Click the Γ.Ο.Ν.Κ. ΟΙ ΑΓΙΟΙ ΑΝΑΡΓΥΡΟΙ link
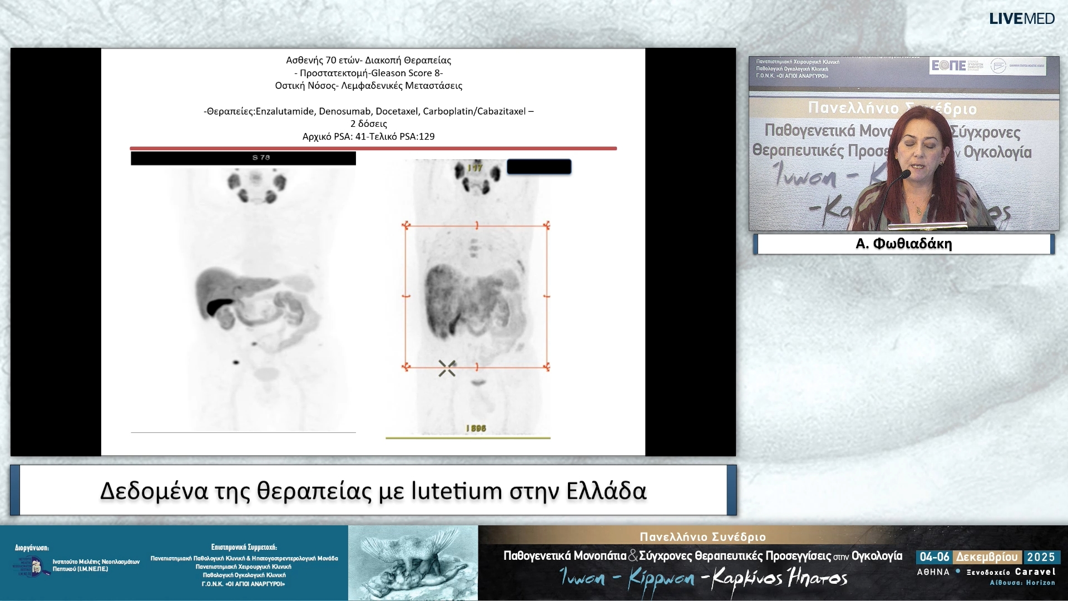 pos(243,585)
